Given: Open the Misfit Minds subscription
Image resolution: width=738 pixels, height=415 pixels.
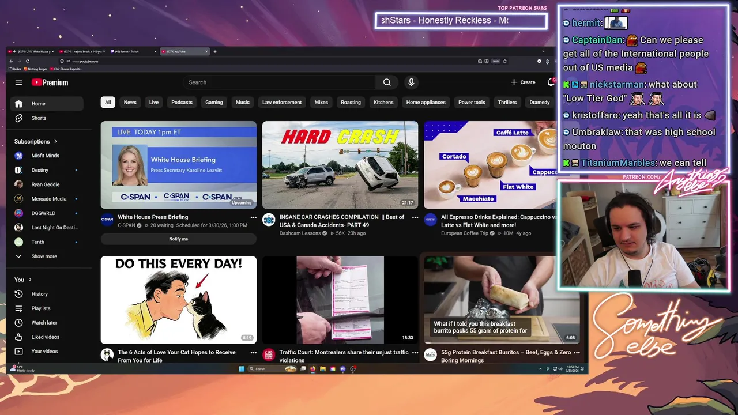Looking at the screenshot, I should (x=47, y=156).
